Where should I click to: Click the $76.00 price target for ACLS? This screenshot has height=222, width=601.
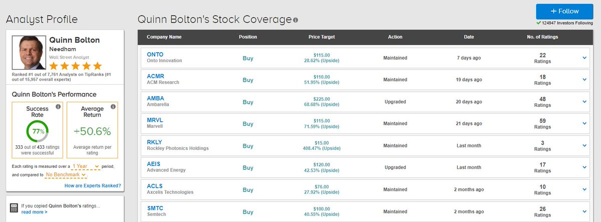[x=322, y=186]
